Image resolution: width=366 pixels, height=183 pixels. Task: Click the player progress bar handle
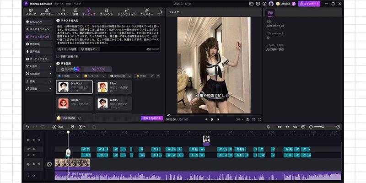coord(169,115)
